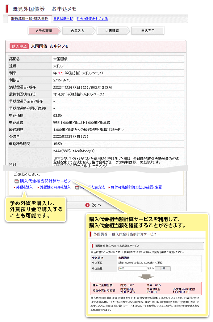Viewport: 213px width, 322px height.
Task: Click the 15:59 deadline time value
Action: (x=57, y=144)
